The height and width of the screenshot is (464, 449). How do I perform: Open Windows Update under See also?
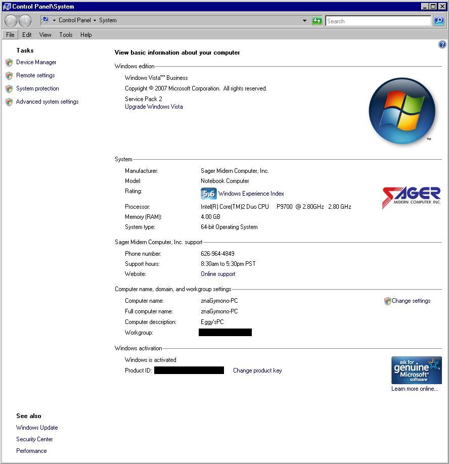tap(37, 428)
